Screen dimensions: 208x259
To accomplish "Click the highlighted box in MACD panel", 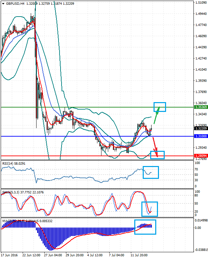I will tap(145, 227).
